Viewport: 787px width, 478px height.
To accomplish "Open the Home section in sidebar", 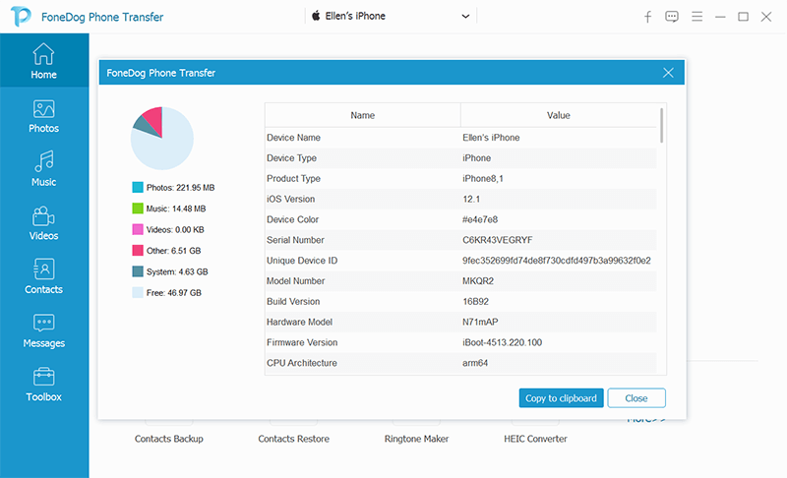I will (x=43, y=61).
